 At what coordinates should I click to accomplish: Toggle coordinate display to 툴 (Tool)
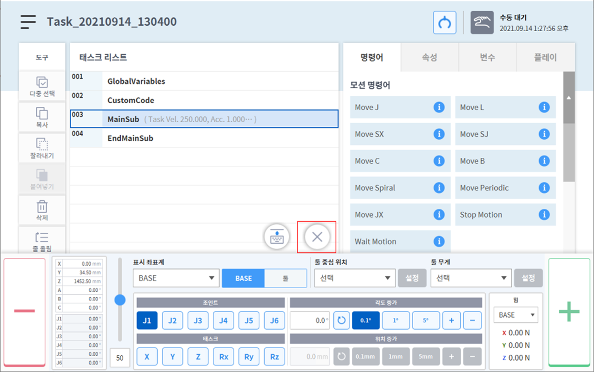coord(285,278)
